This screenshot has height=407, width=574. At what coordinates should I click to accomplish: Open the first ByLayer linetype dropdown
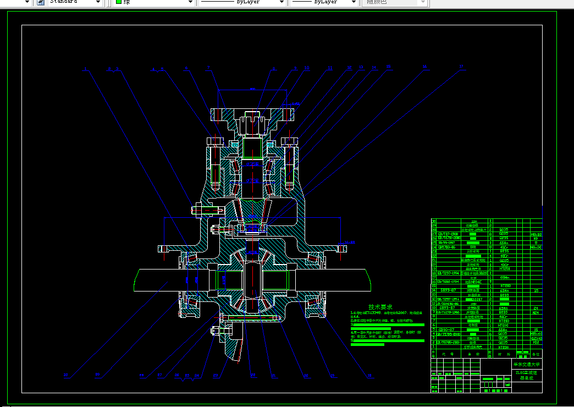pos(282,2)
